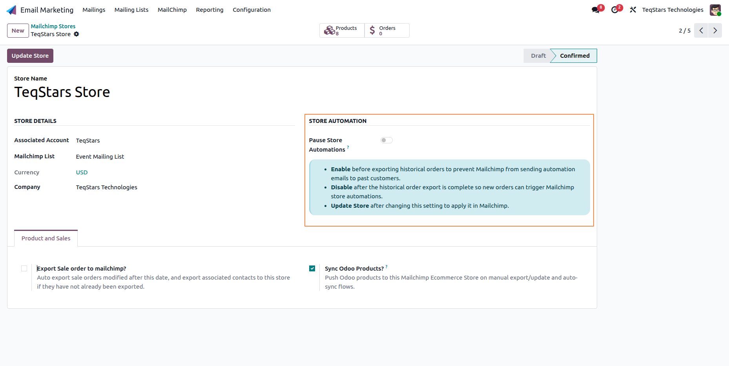Set status to Draft

pos(538,56)
